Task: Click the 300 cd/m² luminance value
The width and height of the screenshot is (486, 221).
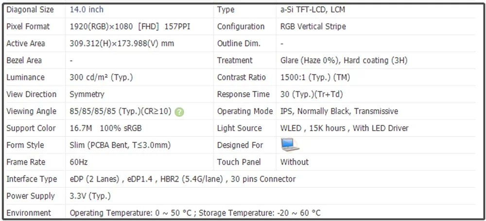Action: click(101, 78)
